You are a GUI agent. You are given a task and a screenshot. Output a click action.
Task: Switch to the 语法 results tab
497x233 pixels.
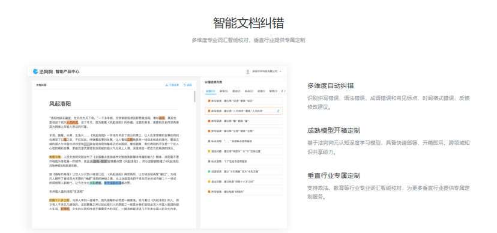(236, 91)
